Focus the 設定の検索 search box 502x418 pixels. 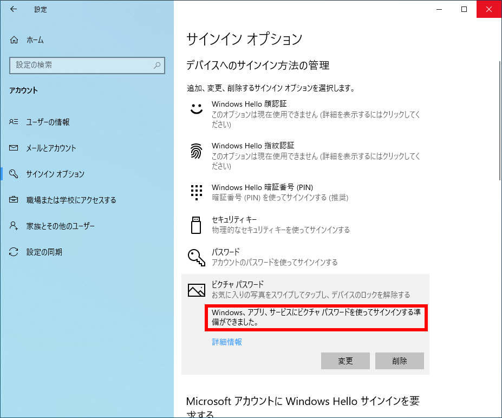(x=87, y=66)
